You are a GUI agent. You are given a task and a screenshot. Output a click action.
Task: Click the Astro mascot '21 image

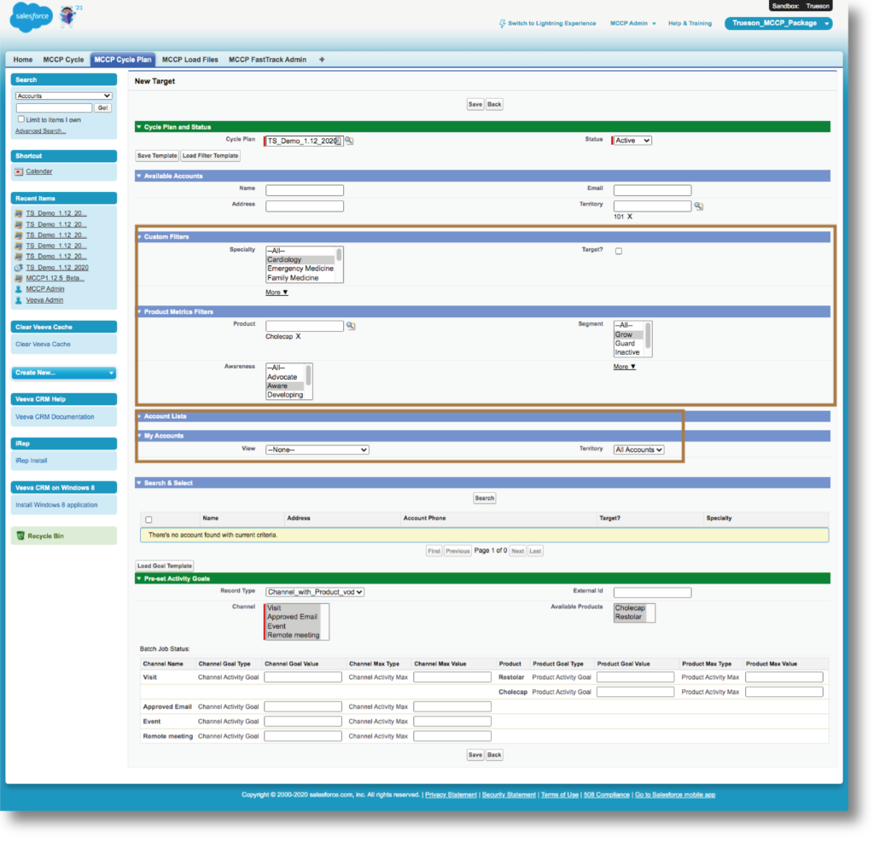(69, 15)
